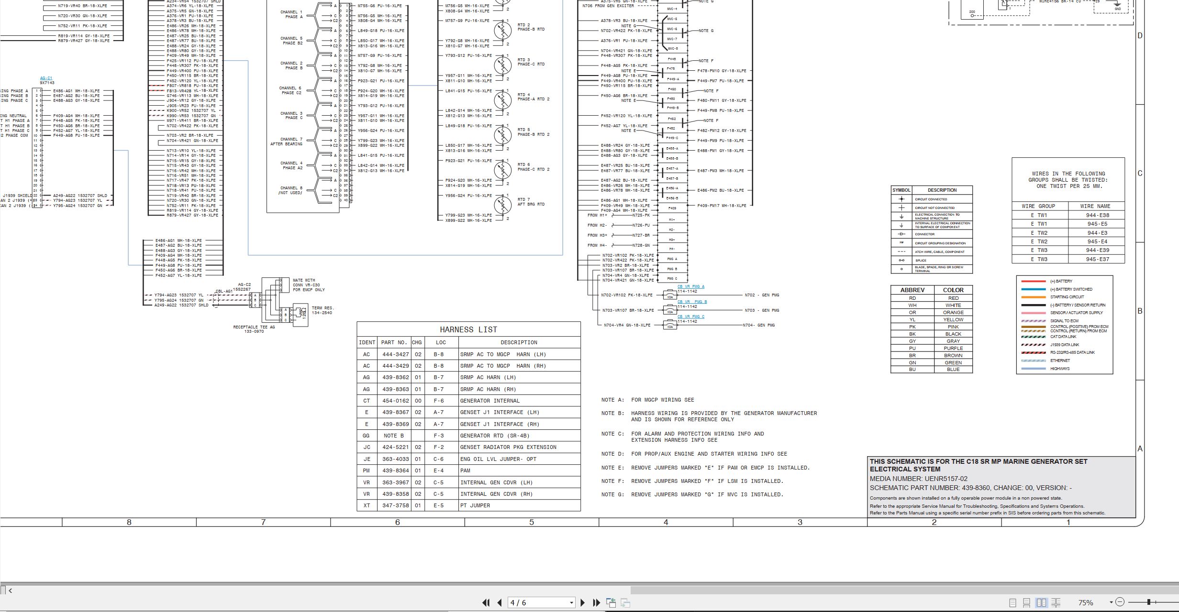
Task: Click 'CHANNEL 7 AFTER BEARING' label
Action: pyautogui.click(x=286, y=142)
